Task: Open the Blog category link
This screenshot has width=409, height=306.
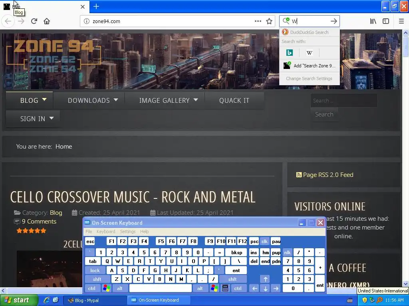Action: pyautogui.click(x=56, y=213)
